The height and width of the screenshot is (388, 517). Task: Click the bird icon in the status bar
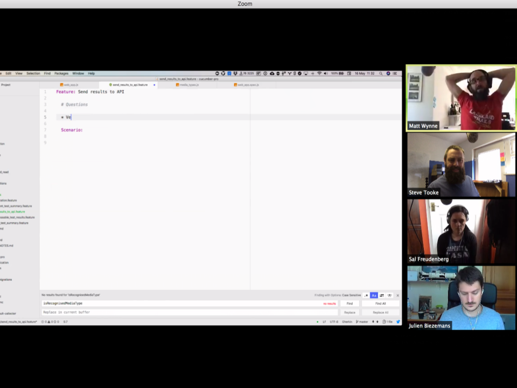coord(398,322)
